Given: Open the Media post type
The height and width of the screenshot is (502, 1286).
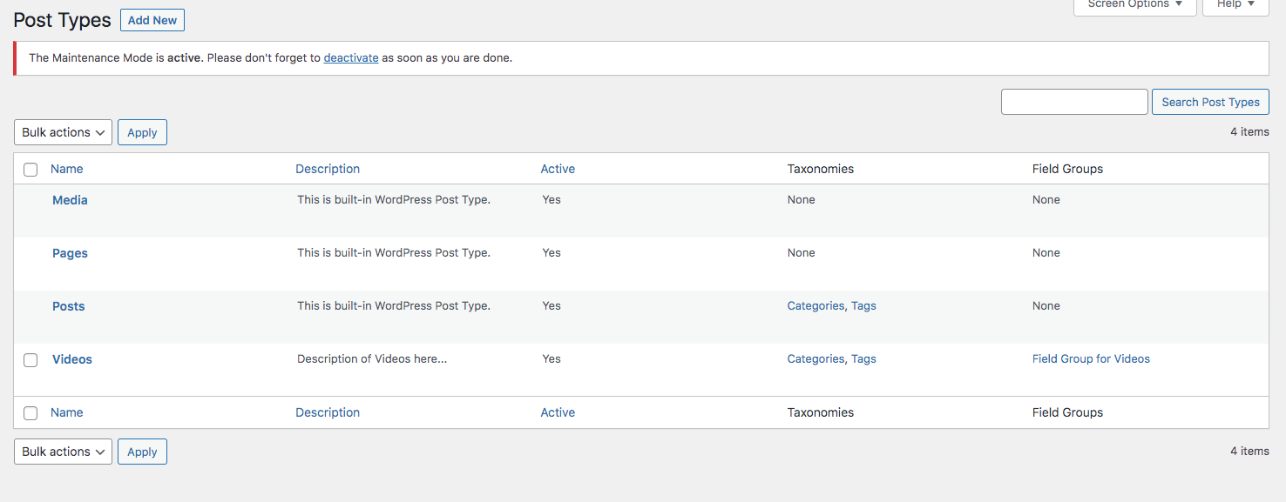Looking at the screenshot, I should 70,200.
